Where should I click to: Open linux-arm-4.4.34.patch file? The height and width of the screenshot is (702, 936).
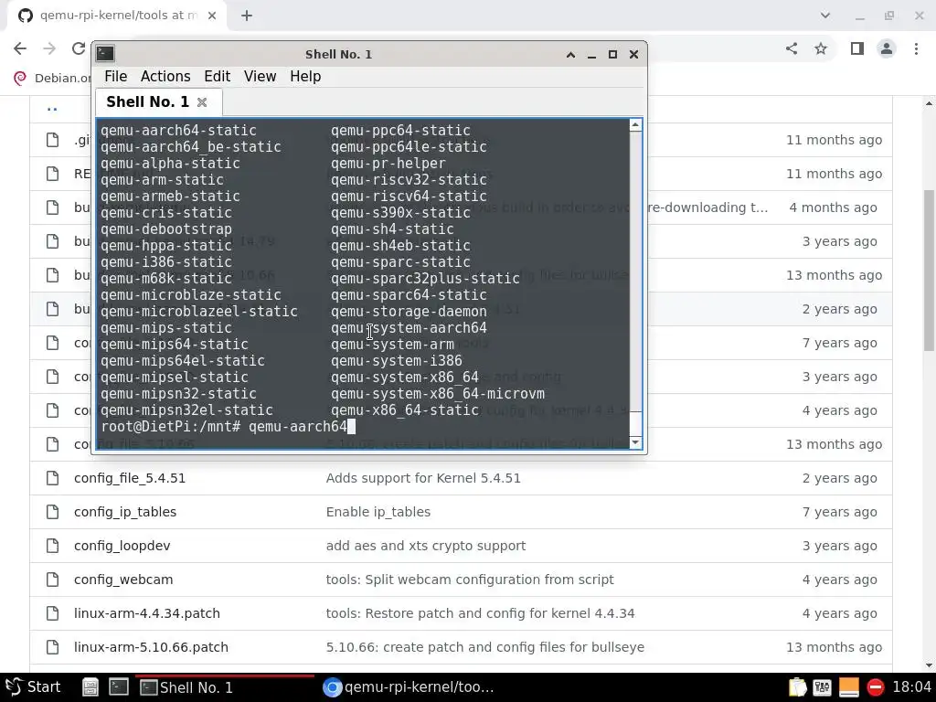pyautogui.click(x=147, y=613)
